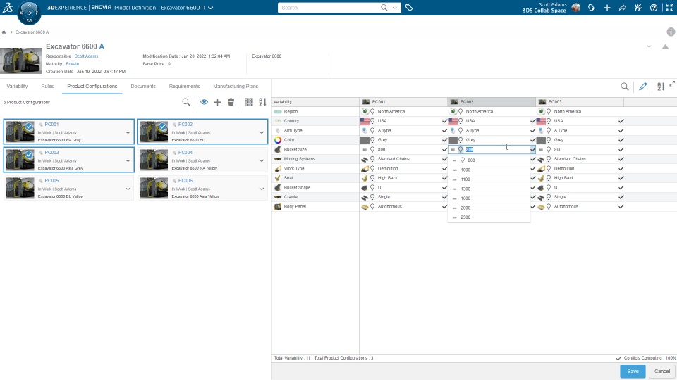Sort the product configurations list
The height and width of the screenshot is (380, 677).
point(262,102)
